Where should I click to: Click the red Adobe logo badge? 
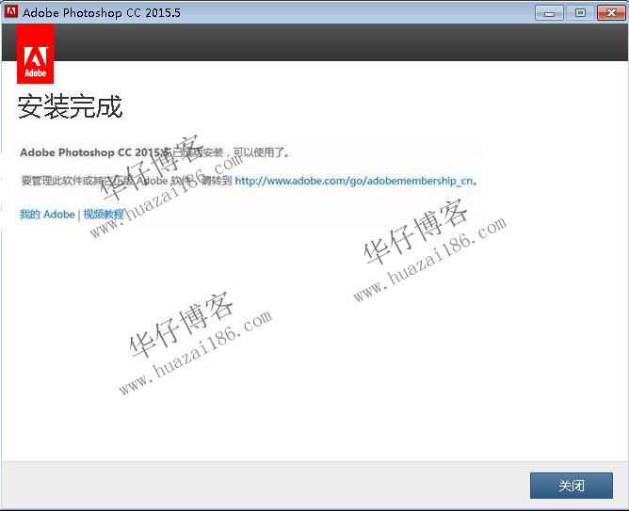coord(35,54)
